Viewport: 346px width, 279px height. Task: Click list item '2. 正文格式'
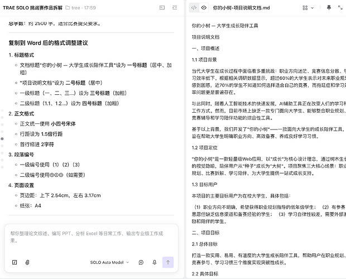pyautogui.click(x=21, y=114)
